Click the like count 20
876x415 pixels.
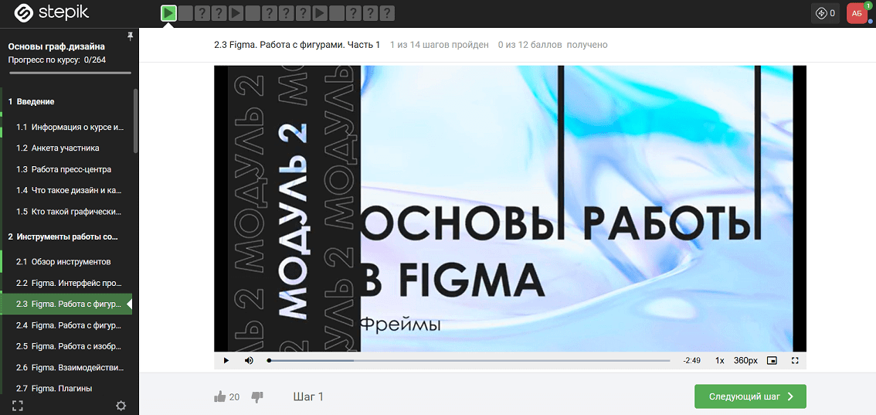coord(235,397)
